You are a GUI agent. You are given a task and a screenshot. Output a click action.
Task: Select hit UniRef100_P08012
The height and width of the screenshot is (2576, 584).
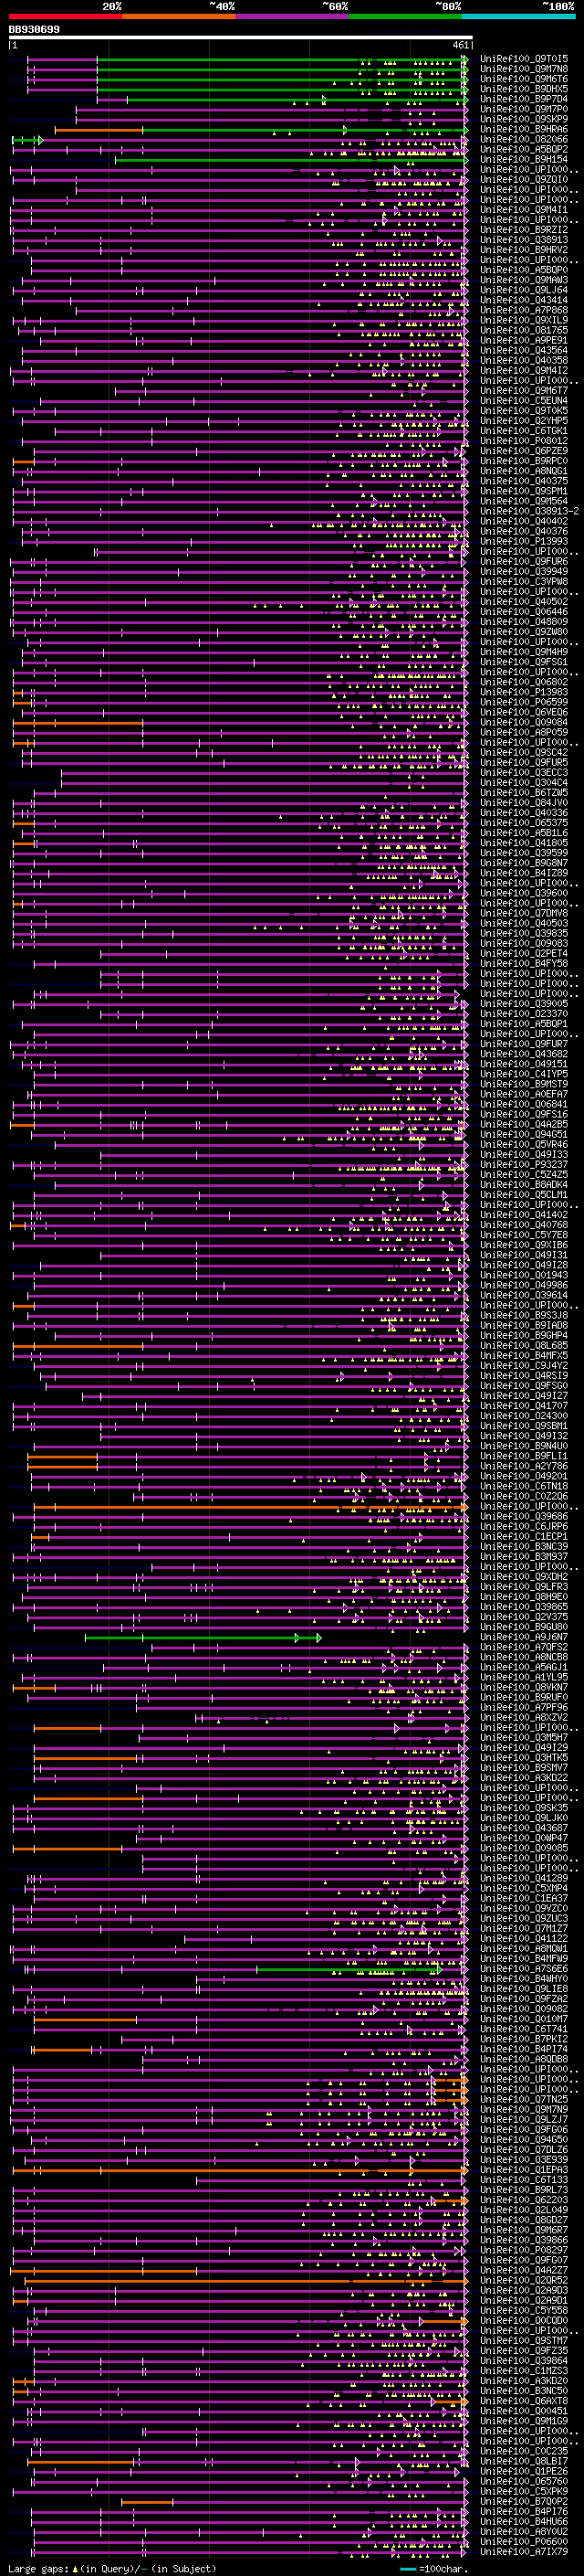(524, 441)
